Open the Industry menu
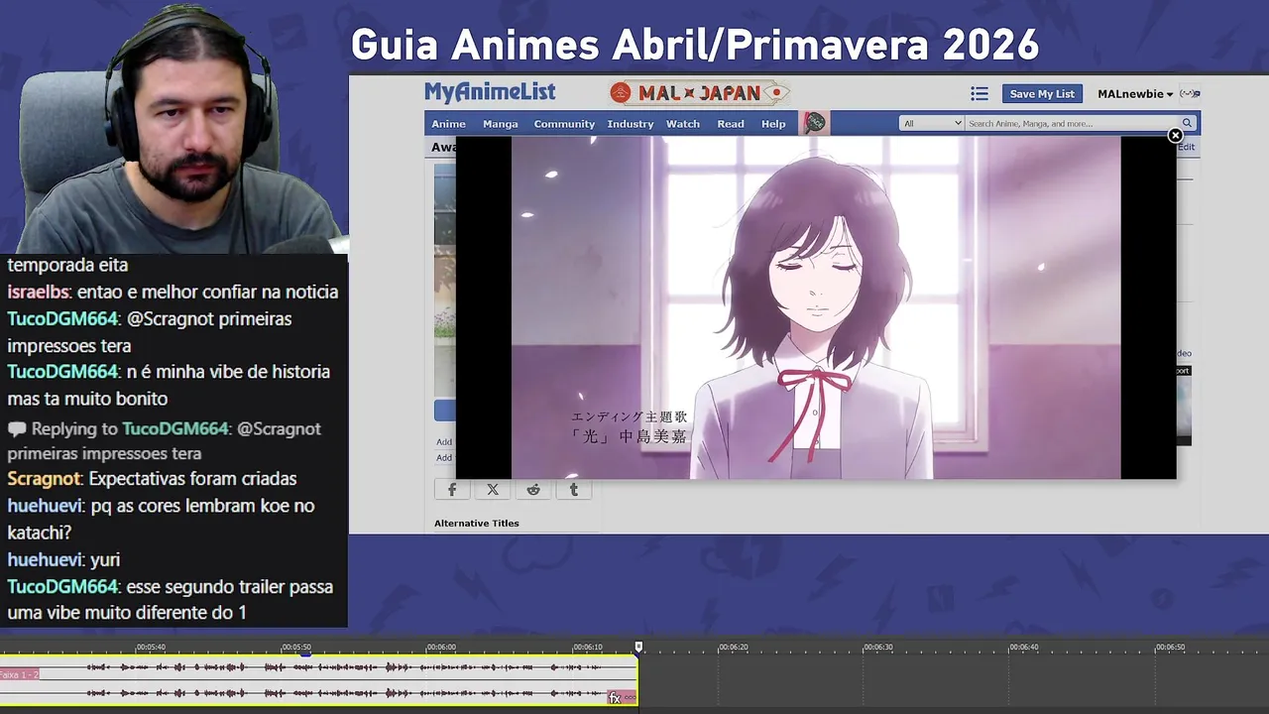 (x=631, y=124)
